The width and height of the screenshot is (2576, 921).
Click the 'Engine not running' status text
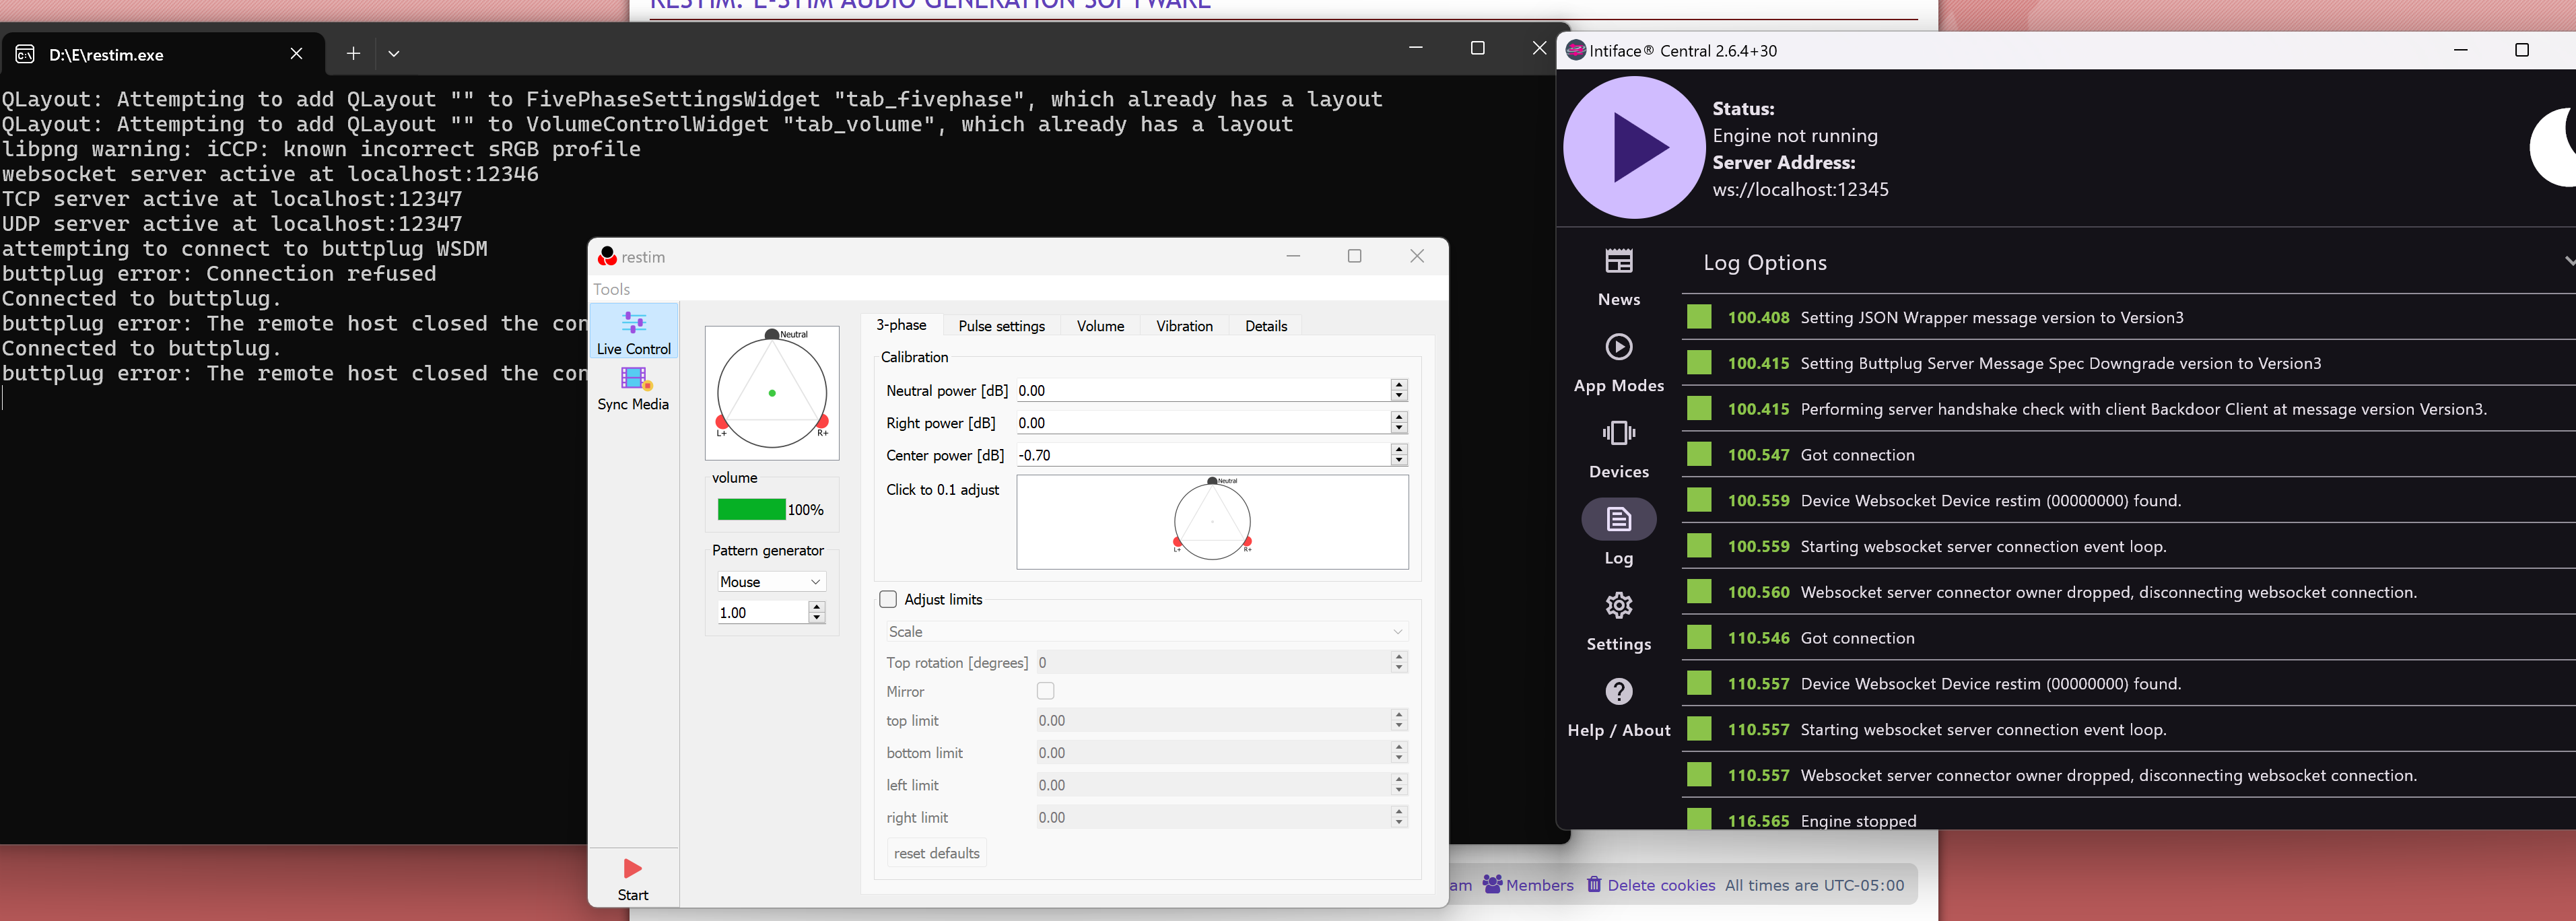1795,135
